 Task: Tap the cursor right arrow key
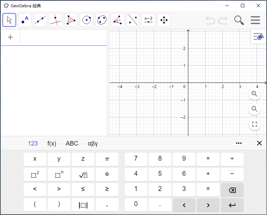coord(208,205)
